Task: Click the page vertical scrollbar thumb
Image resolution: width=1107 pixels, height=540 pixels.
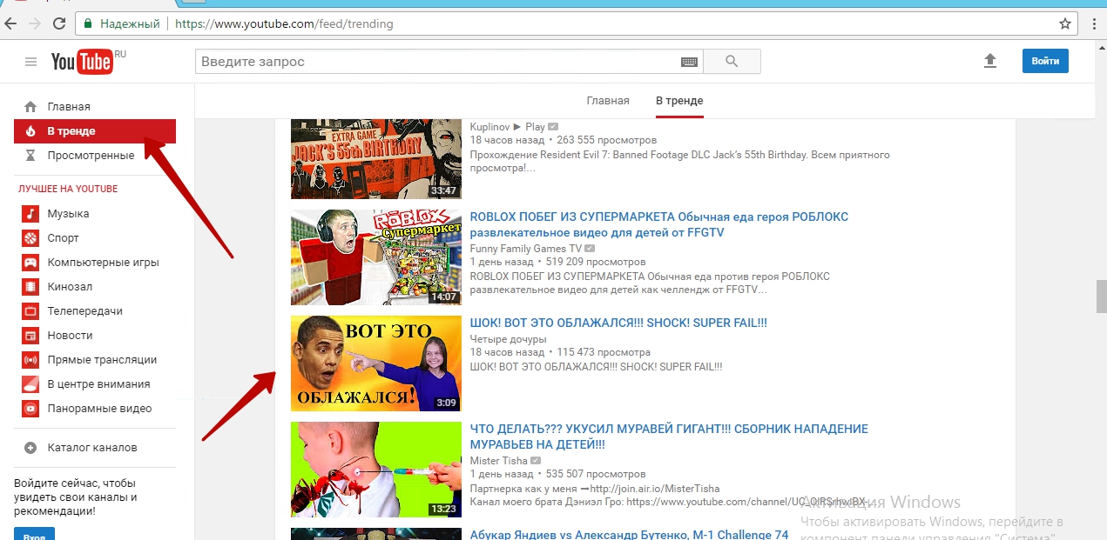Action: [x=1101, y=296]
